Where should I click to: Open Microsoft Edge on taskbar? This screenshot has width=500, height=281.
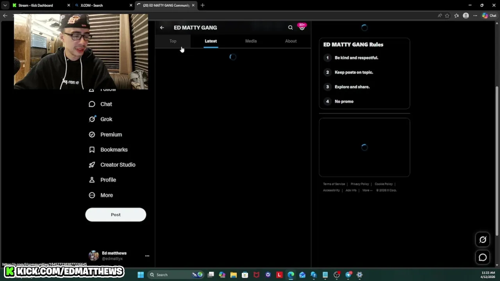[x=291, y=275]
